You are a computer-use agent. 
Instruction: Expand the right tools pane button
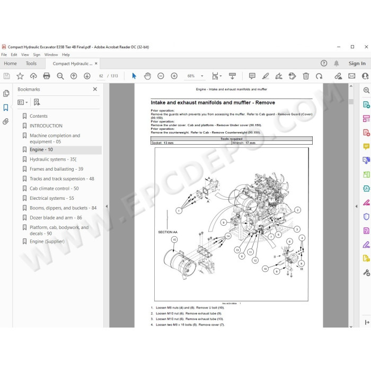(367, 322)
